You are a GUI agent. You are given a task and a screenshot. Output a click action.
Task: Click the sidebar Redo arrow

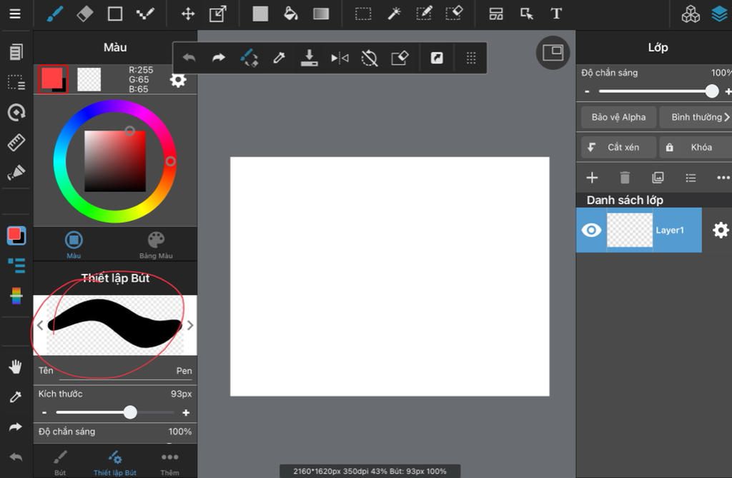16,427
